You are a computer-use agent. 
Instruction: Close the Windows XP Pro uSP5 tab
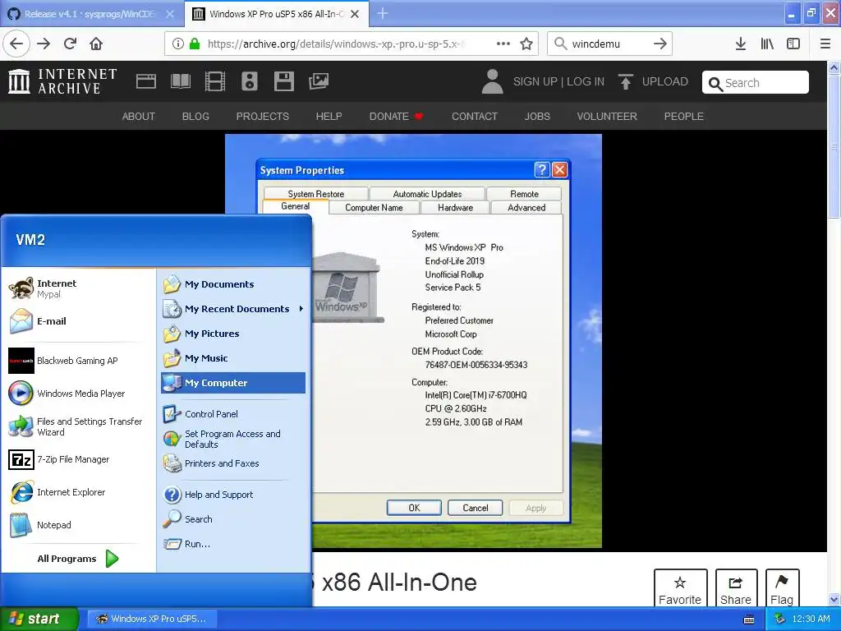(x=355, y=14)
